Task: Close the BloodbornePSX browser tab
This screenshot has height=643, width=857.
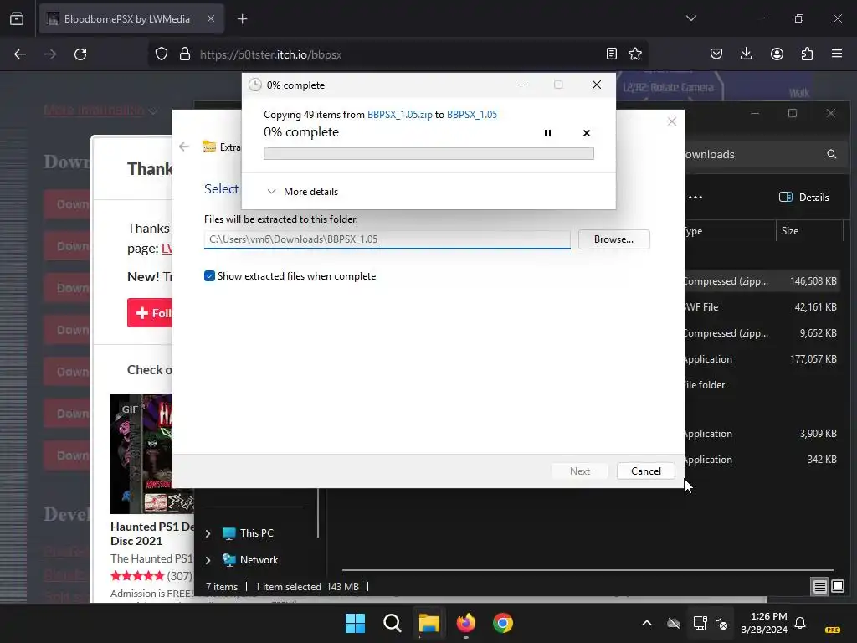Action: [210, 18]
